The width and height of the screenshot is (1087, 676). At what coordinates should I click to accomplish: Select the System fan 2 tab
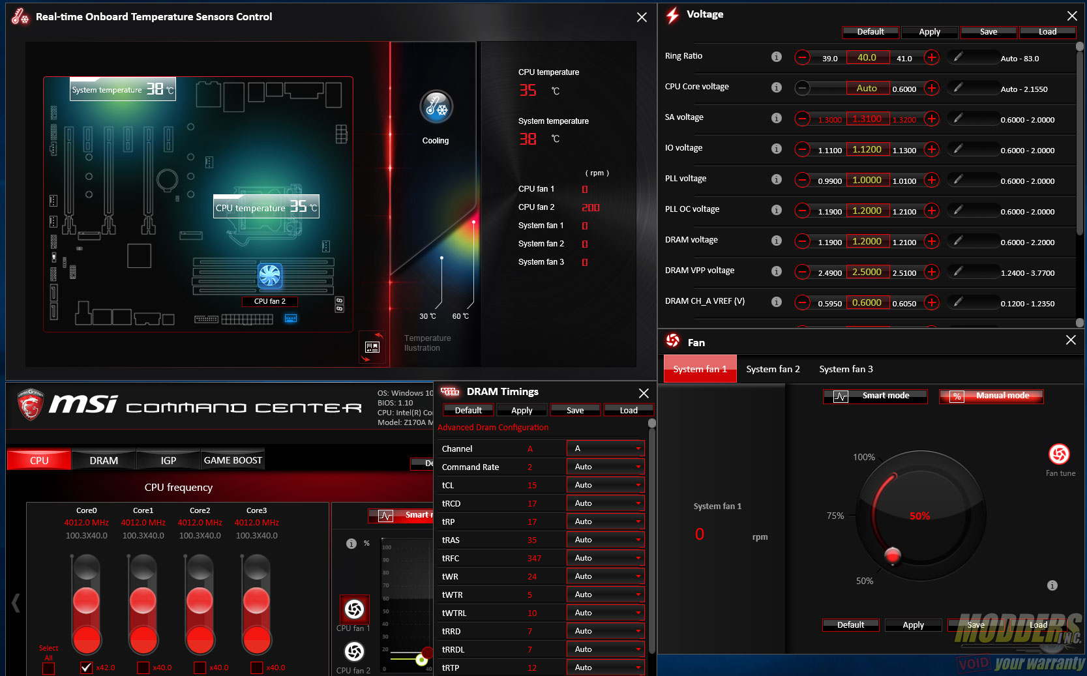(x=773, y=369)
